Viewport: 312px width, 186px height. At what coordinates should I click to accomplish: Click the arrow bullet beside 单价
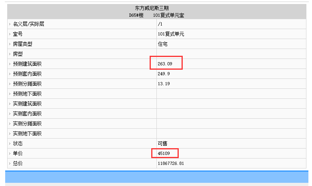[10, 153]
